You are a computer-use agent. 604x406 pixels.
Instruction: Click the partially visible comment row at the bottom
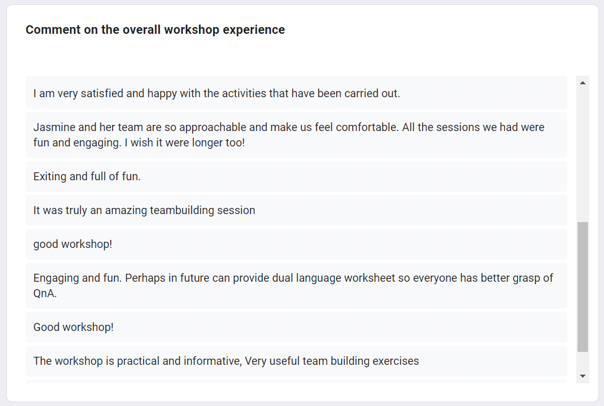tap(296, 381)
